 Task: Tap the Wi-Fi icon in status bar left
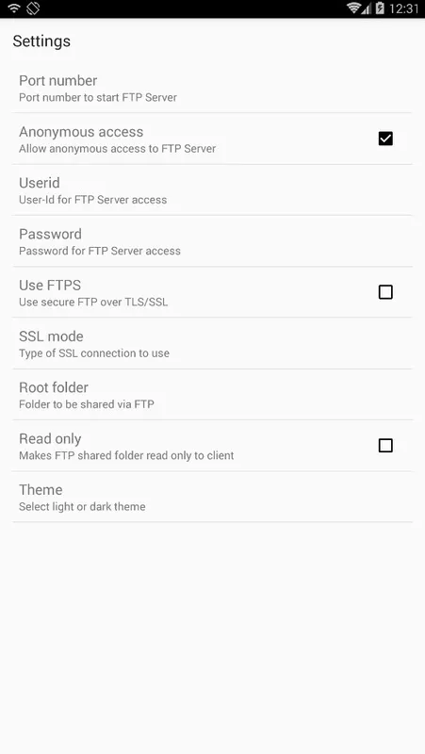point(14,8)
